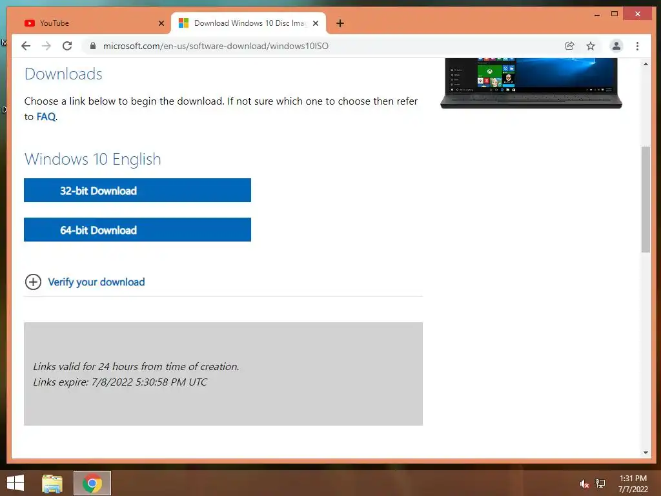Close the Download Windows 10 tab
The height and width of the screenshot is (496, 661).
point(315,23)
